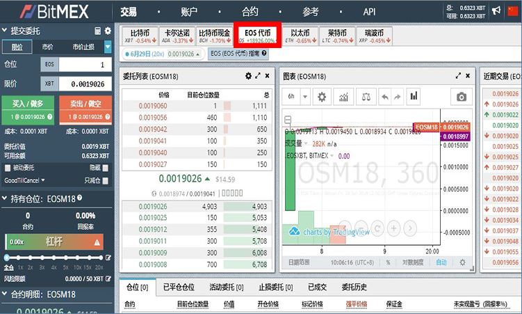Screen dimensions: 522x314
Task: Select 市价 market order type
Action: 47,47
